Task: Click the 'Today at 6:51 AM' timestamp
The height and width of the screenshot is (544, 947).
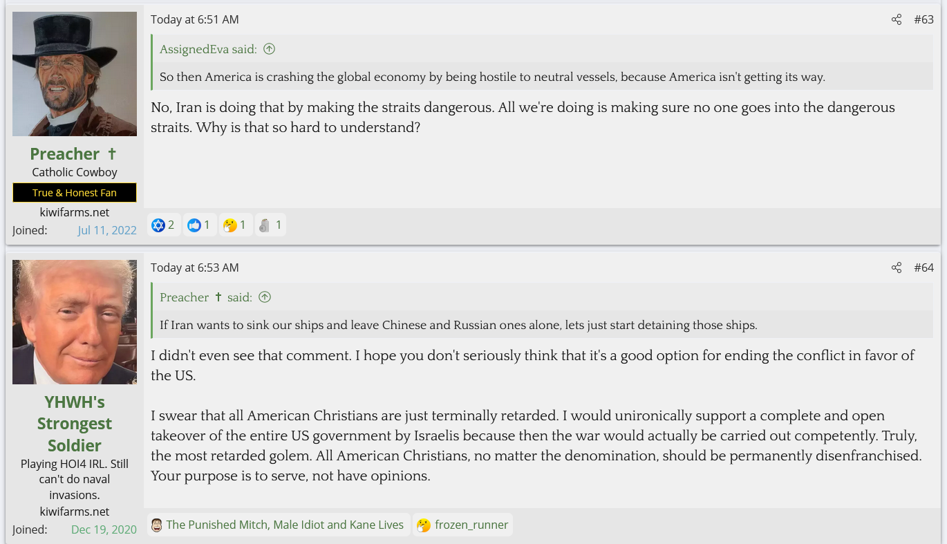Action: tap(195, 19)
